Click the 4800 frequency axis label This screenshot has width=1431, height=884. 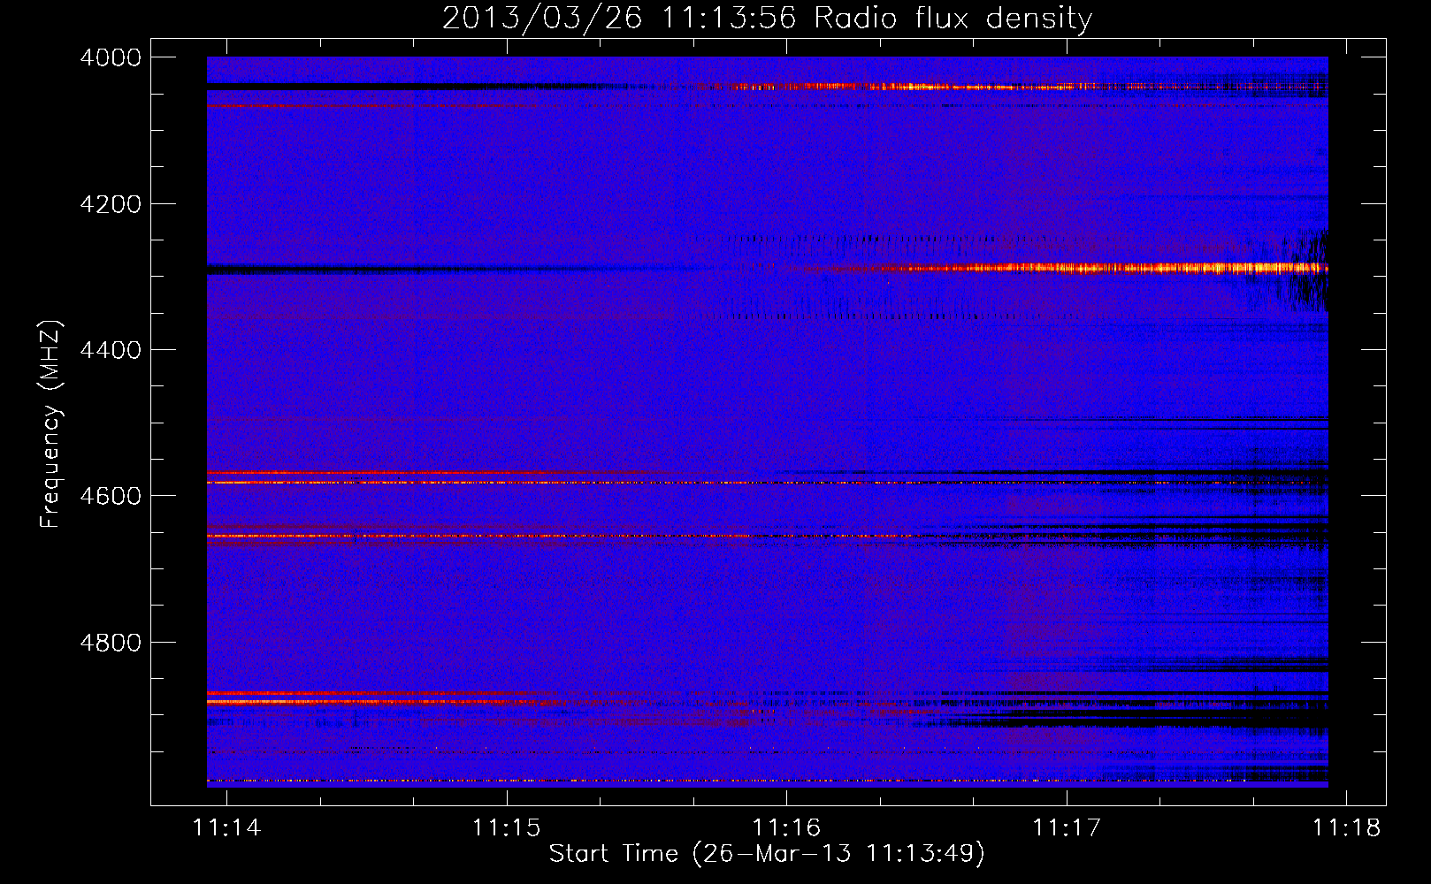[x=111, y=642]
